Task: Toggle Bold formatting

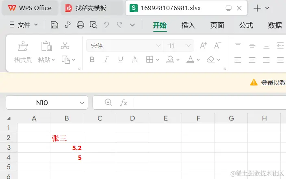Action: [x=92, y=59]
